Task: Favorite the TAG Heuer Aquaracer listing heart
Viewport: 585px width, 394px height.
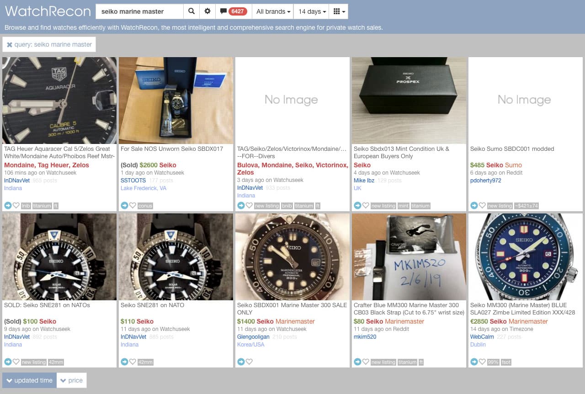Action: coord(16,206)
